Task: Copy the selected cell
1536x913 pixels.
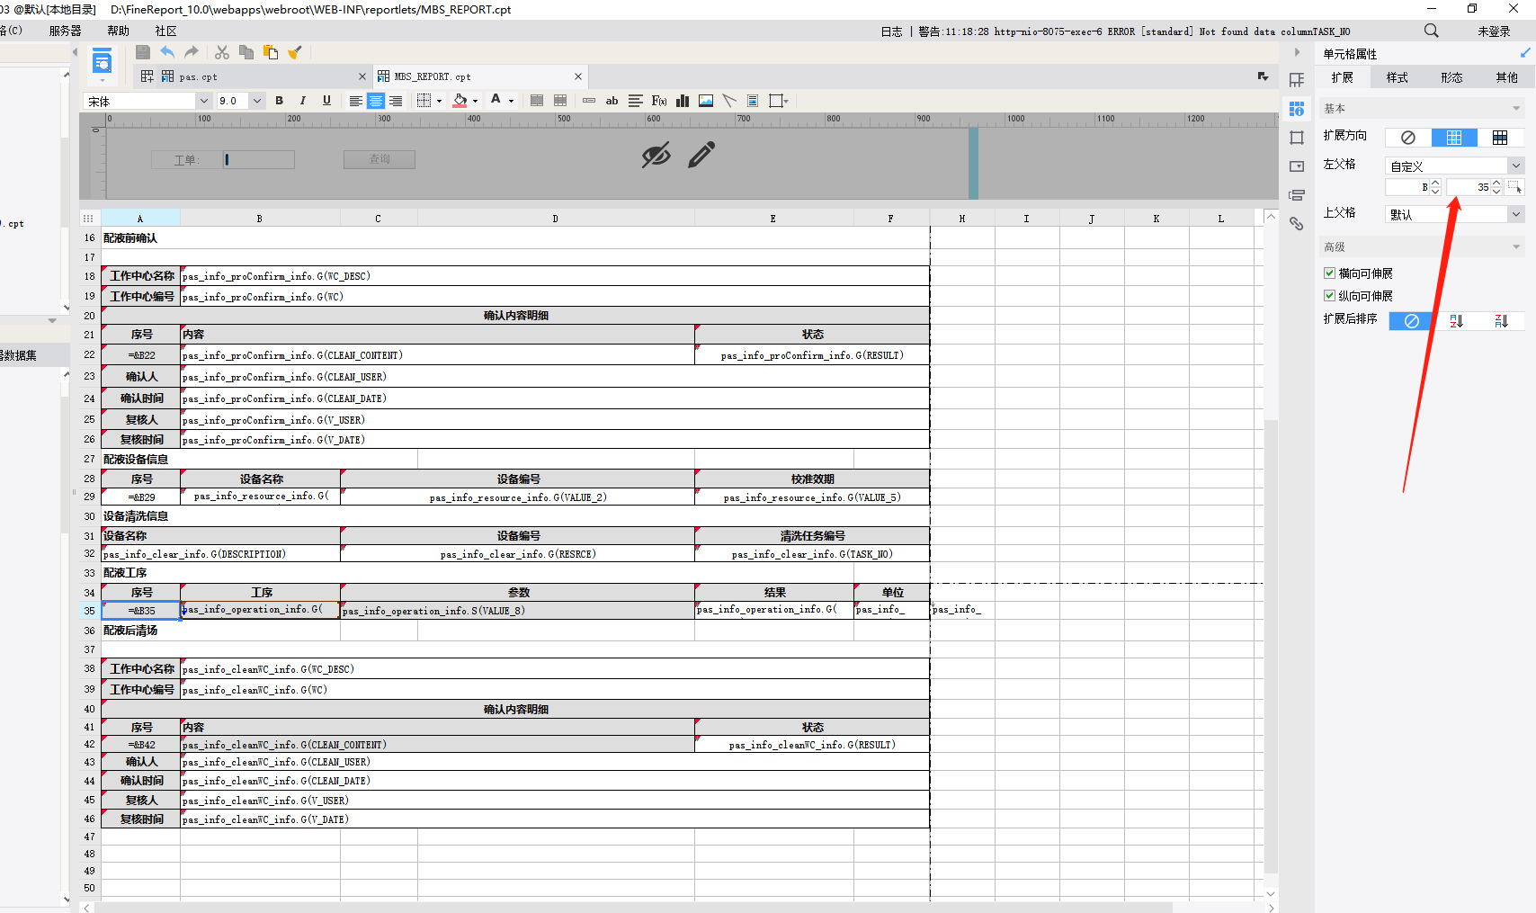Action: (246, 52)
